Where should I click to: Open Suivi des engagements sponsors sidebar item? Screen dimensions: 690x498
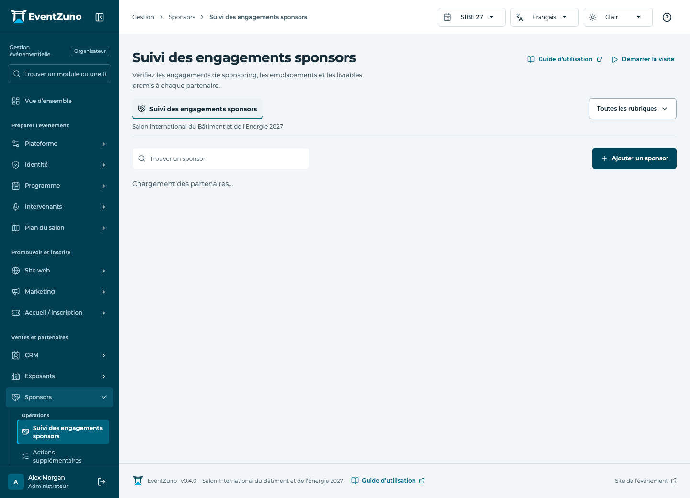[x=63, y=432]
